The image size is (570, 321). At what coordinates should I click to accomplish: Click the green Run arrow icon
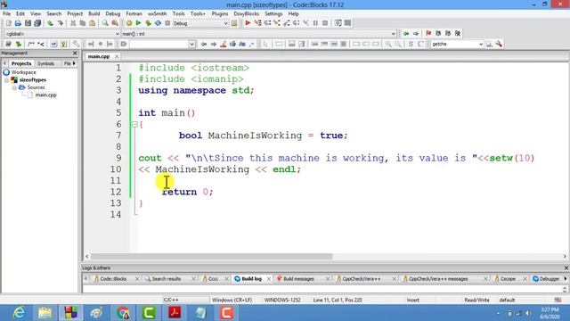coord(138,23)
